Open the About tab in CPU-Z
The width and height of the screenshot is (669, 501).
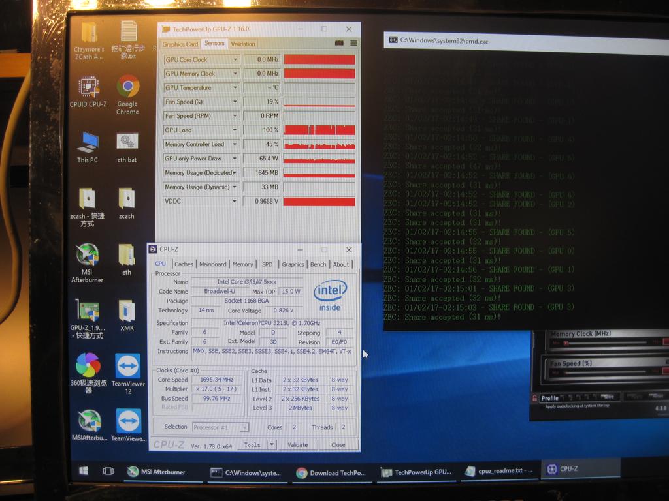pos(341,264)
